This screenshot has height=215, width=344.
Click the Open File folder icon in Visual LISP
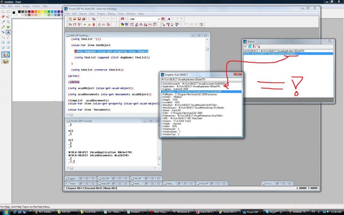74,19
